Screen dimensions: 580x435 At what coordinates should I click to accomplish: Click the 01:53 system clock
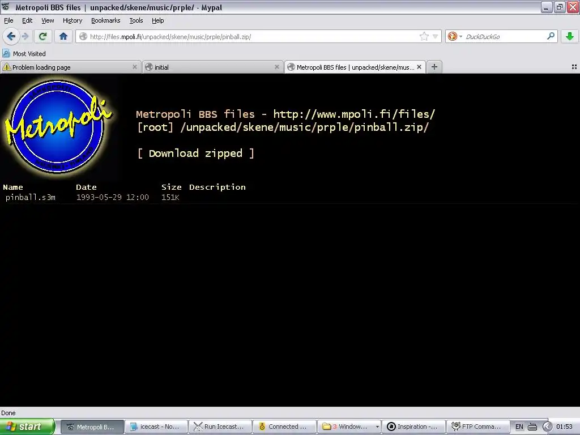[564, 427]
